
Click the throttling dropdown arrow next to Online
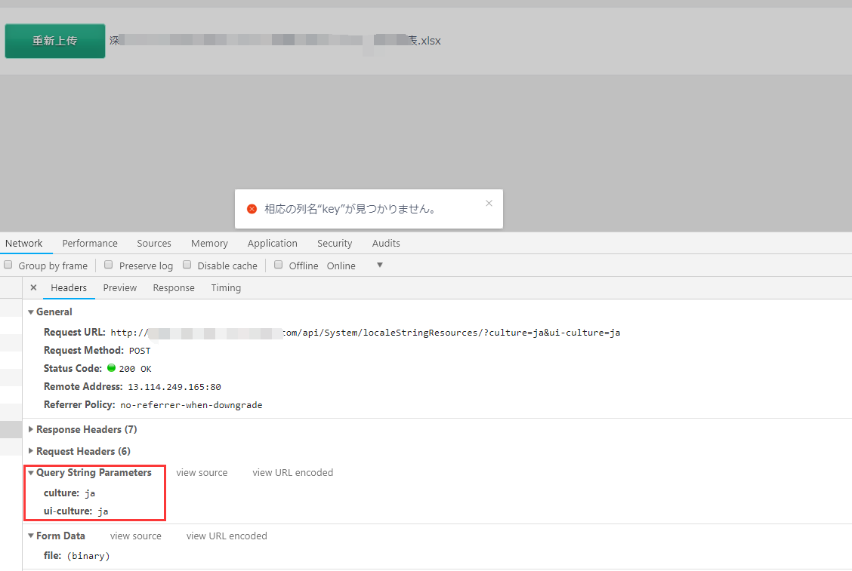379,266
